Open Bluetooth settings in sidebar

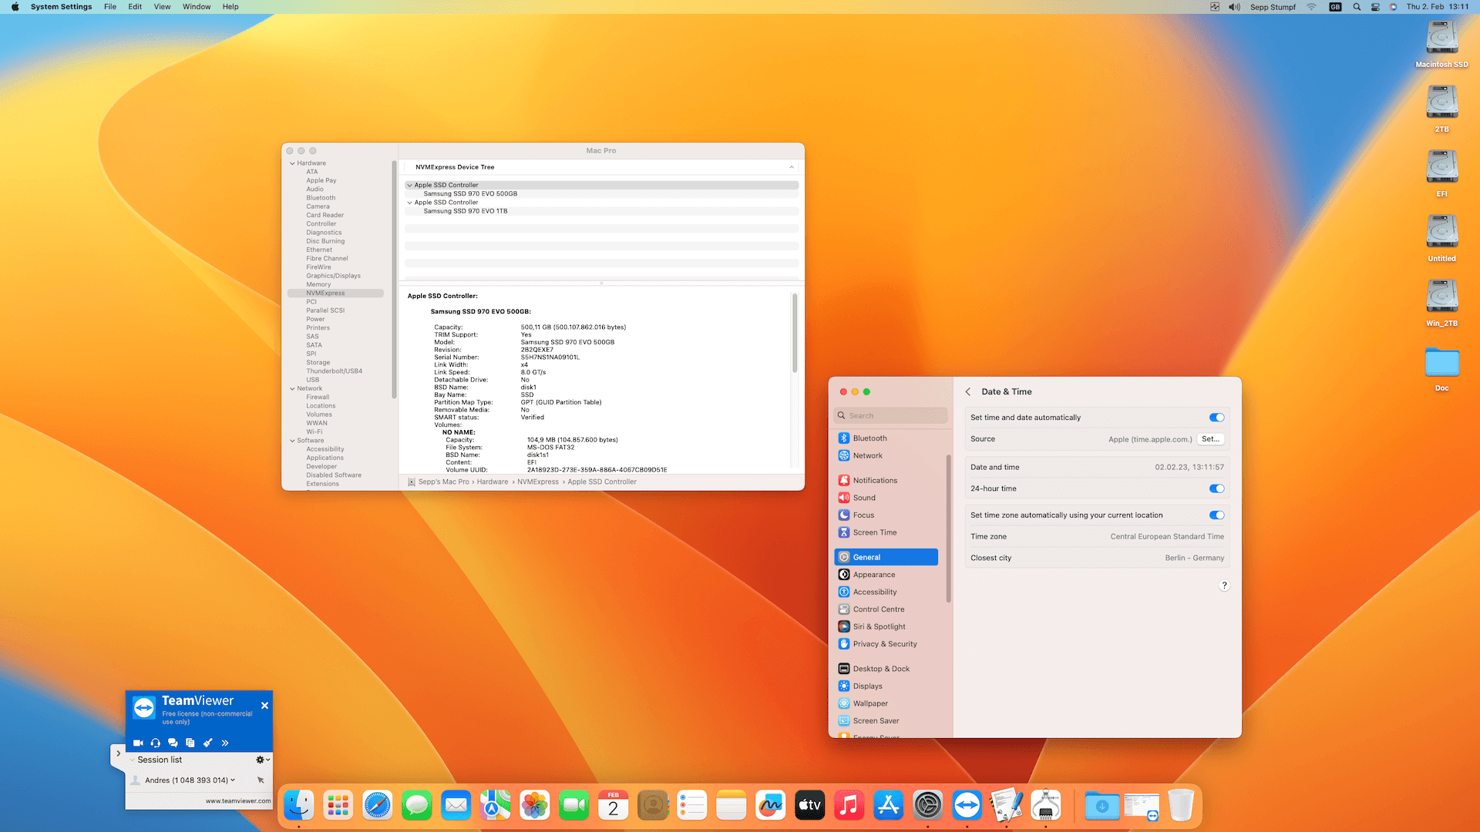pyautogui.click(x=869, y=438)
